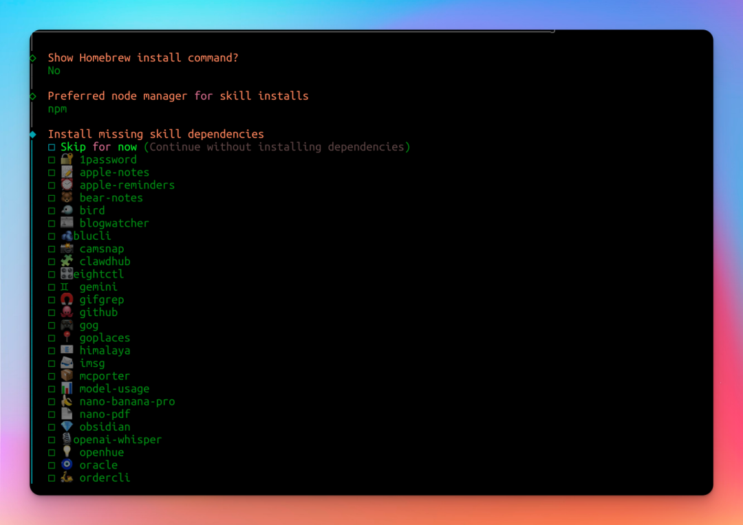This screenshot has height=525, width=743.
Task: Check the box for apple-notes
Action: (x=52, y=172)
